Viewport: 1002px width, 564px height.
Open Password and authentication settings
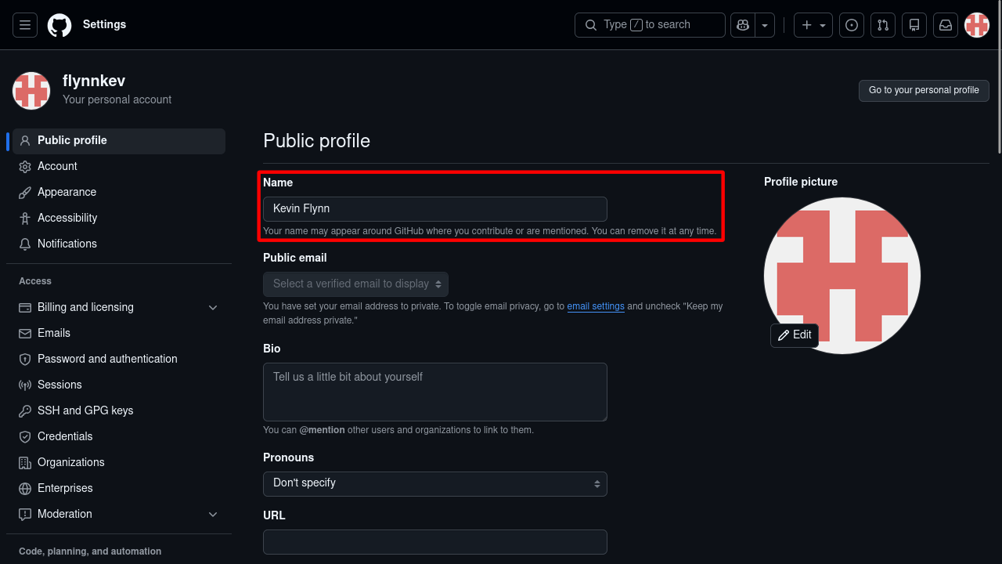pyautogui.click(x=119, y=360)
